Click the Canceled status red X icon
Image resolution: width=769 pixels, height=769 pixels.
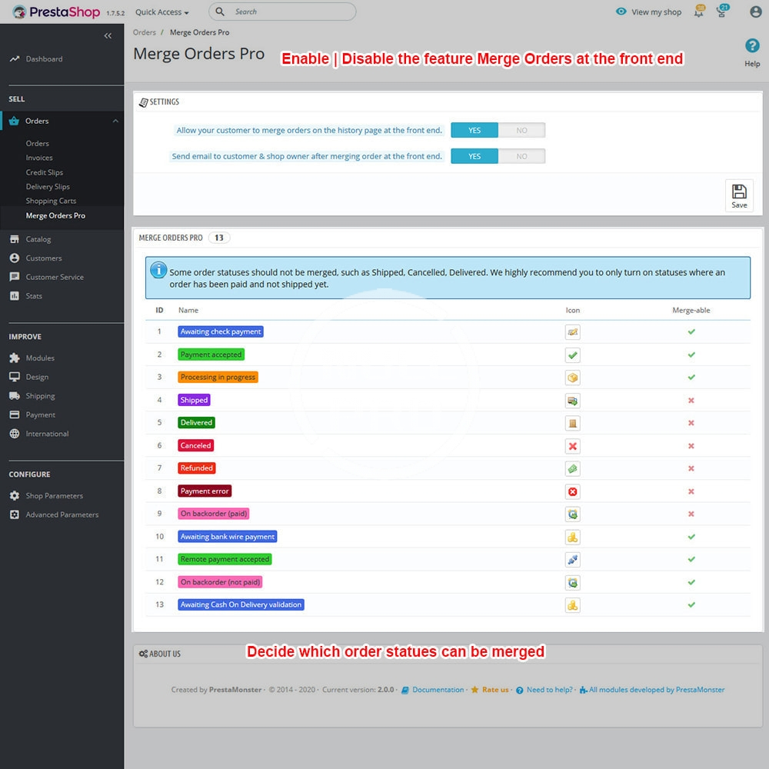pos(571,446)
